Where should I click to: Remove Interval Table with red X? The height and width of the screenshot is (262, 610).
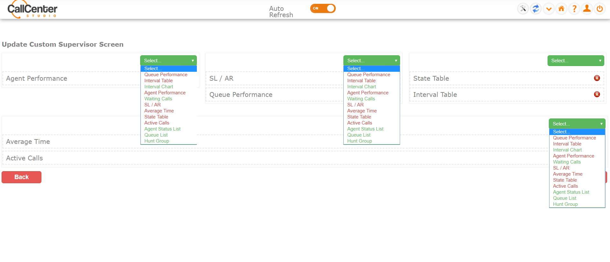coord(597,94)
